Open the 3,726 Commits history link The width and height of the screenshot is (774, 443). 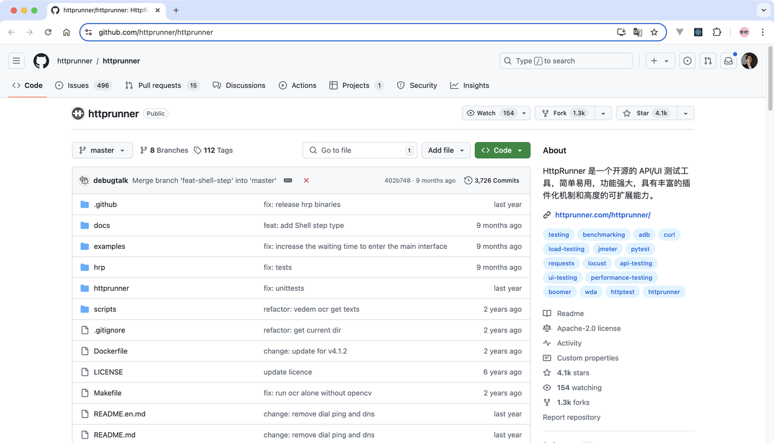[x=492, y=180]
